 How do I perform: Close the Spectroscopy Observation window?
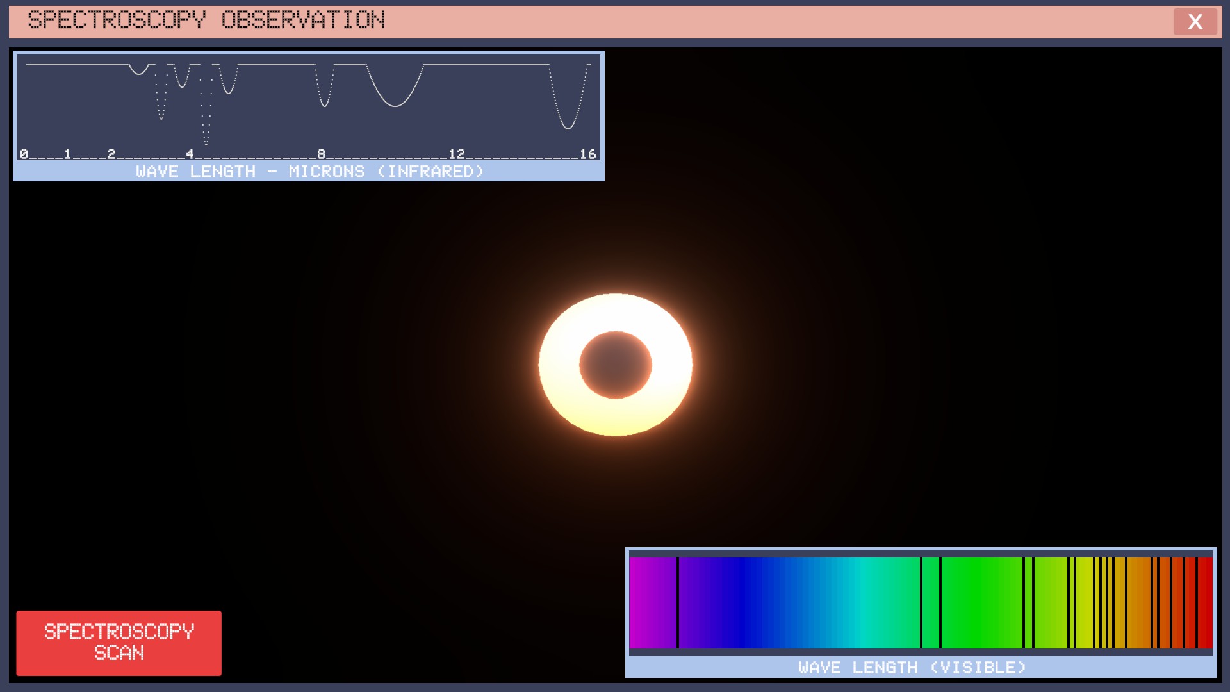[x=1195, y=22]
